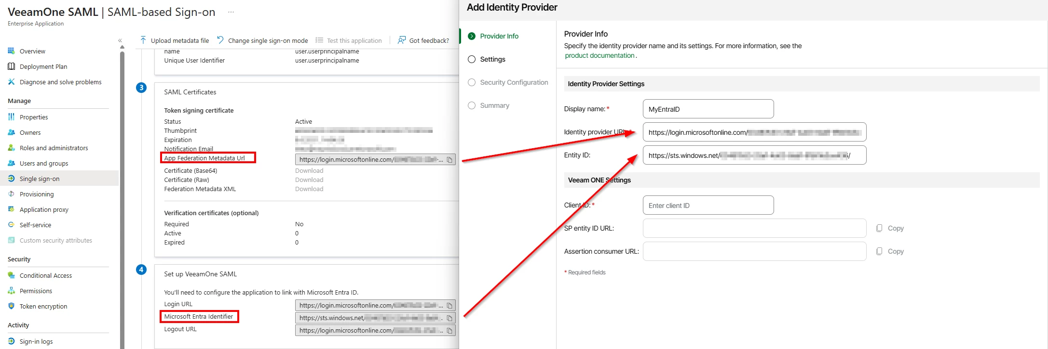Download the Certificate (Raw)
The image size is (1048, 349).
pyautogui.click(x=309, y=180)
